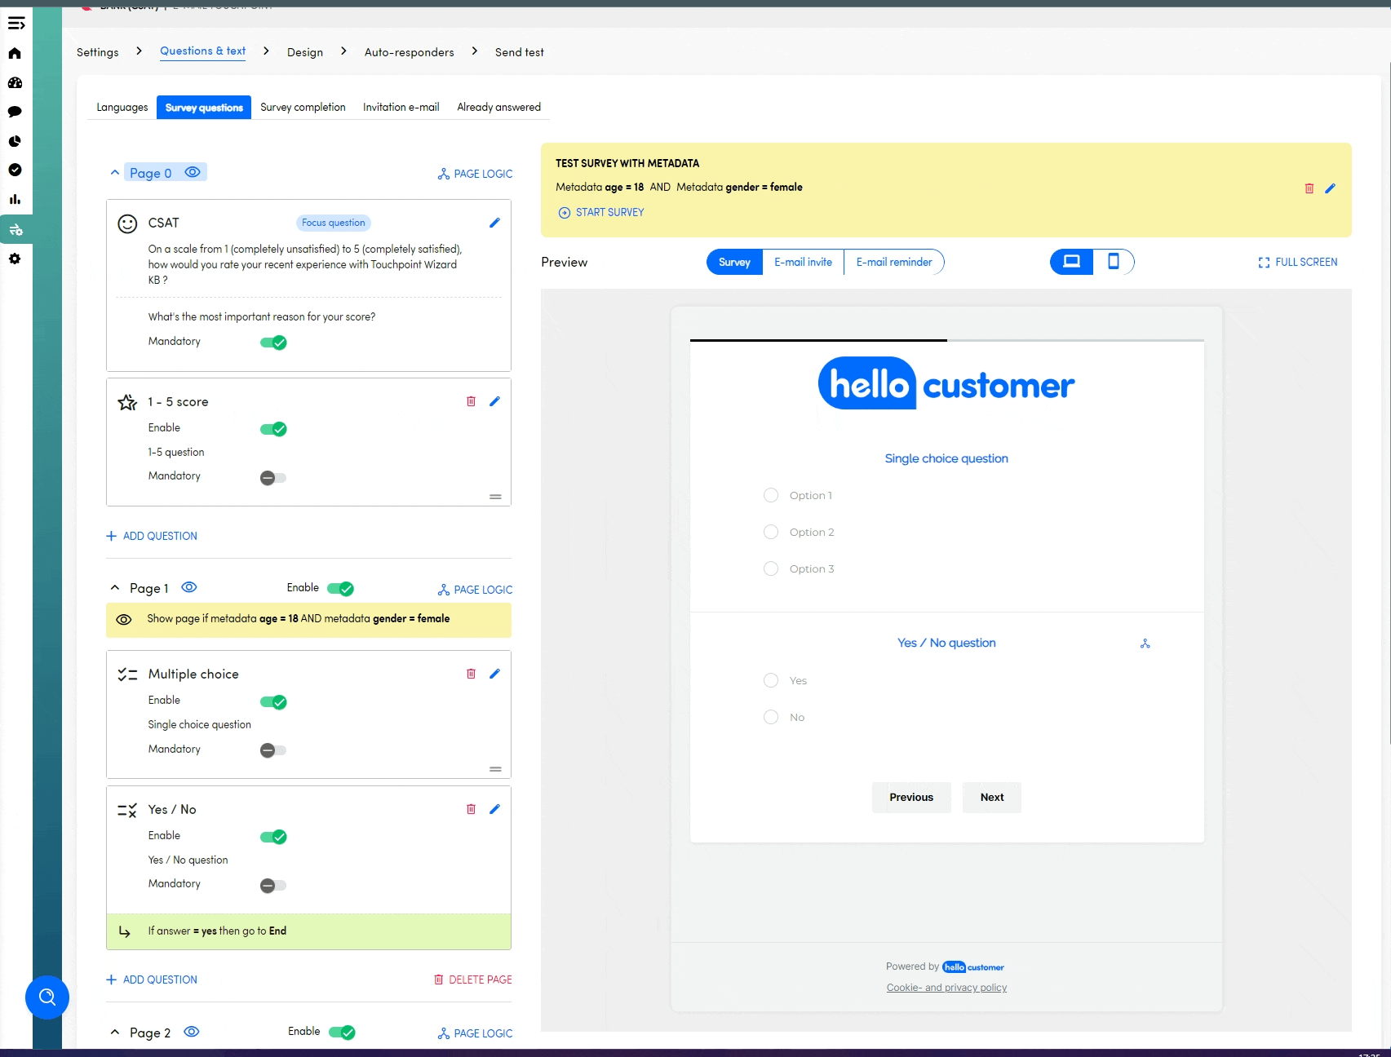1391x1057 pixels.
Task: Delete the test survey metadata entry
Action: (x=1309, y=188)
